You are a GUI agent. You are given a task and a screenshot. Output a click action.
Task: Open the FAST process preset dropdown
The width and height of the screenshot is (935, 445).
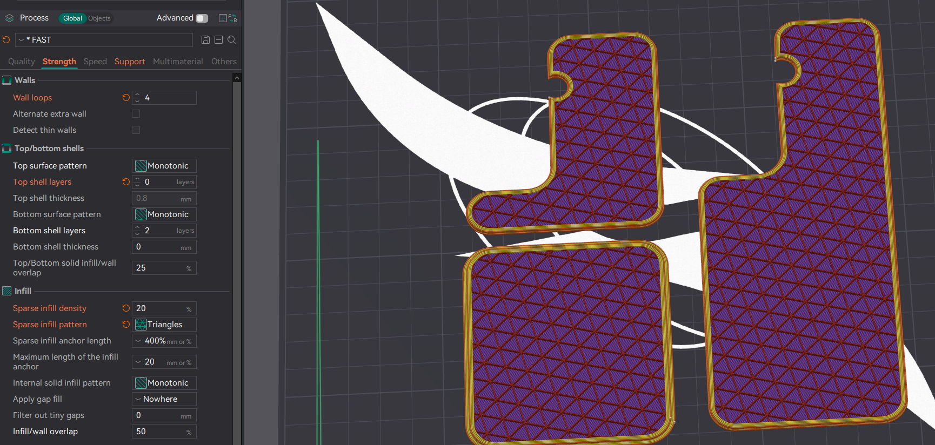(104, 40)
